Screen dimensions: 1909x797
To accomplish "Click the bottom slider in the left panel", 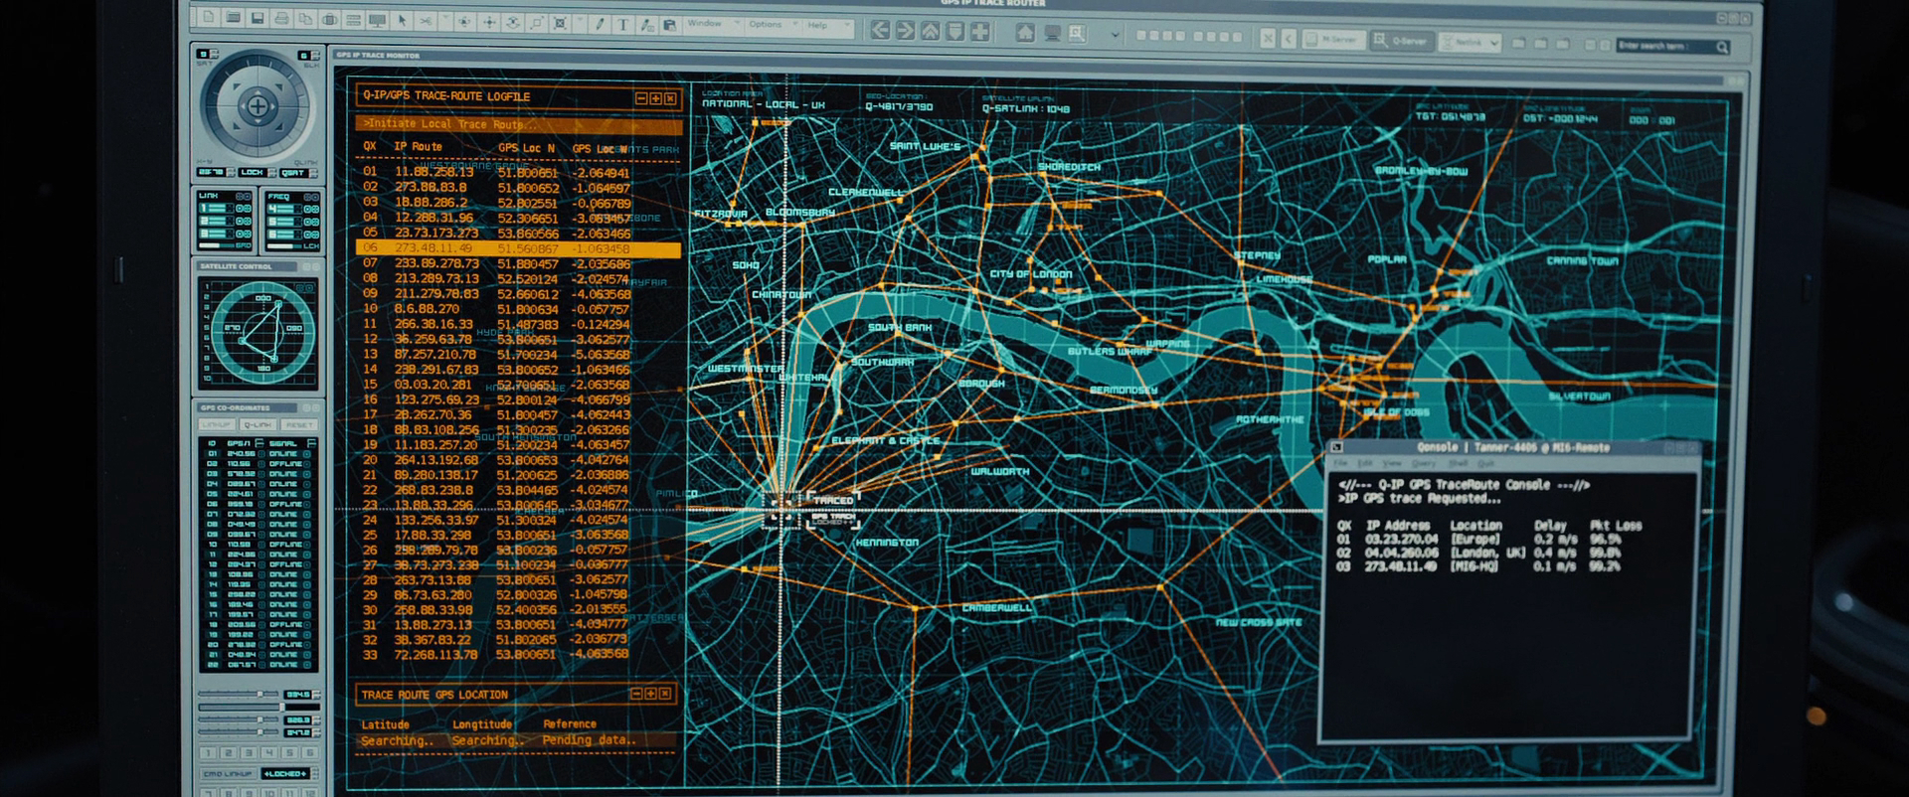I will pyautogui.click(x=238, y=732).
